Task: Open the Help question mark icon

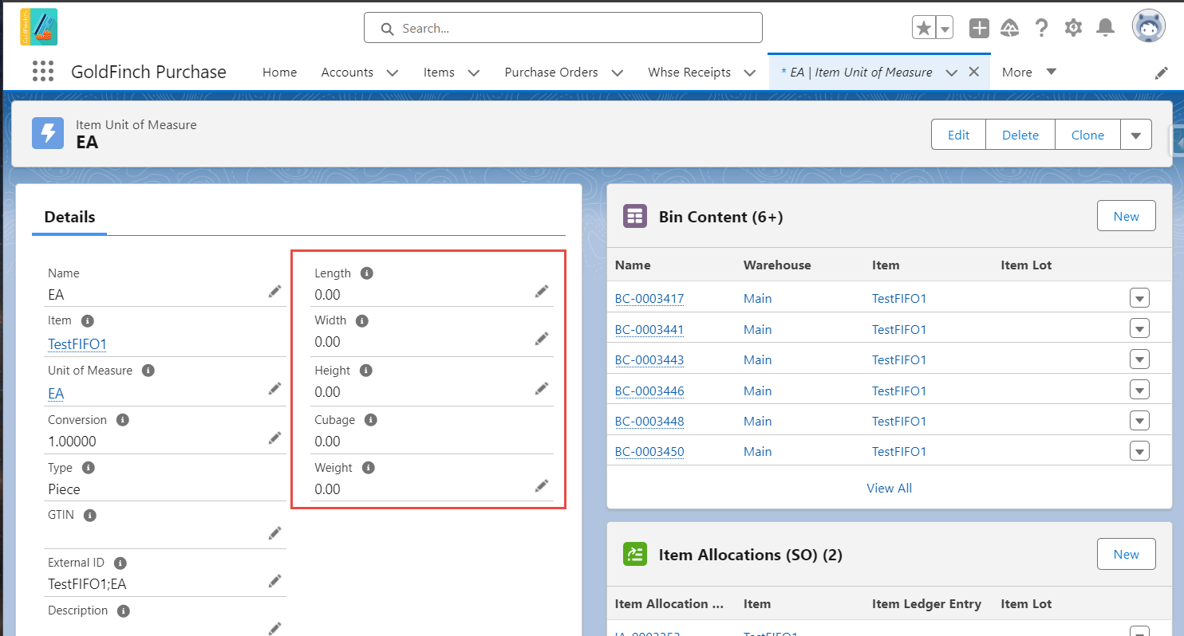Action: [1041, 28]
